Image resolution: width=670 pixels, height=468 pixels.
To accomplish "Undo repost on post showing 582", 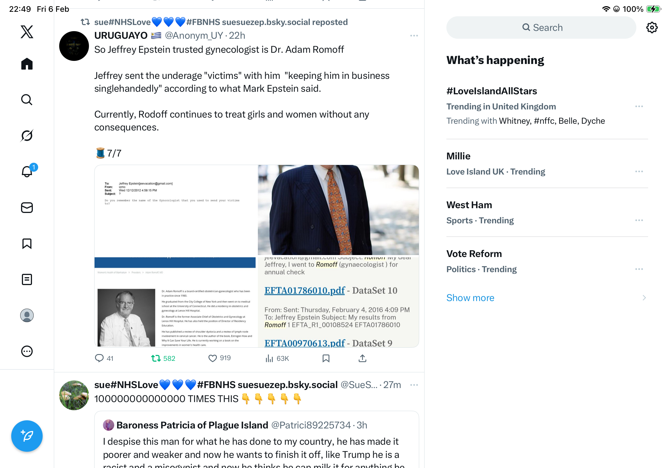I will coord(163,358).
